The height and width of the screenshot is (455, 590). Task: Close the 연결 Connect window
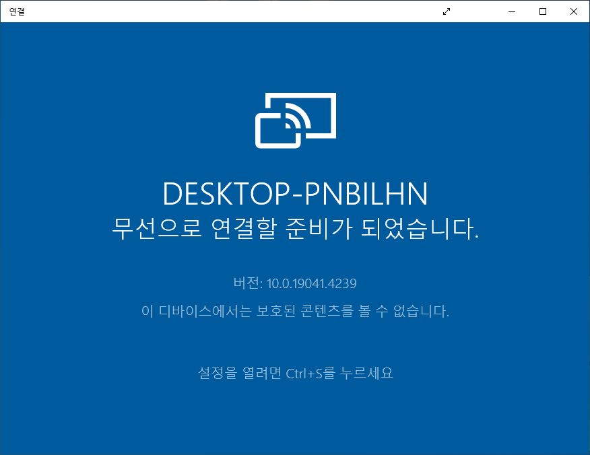pos(574,11)
